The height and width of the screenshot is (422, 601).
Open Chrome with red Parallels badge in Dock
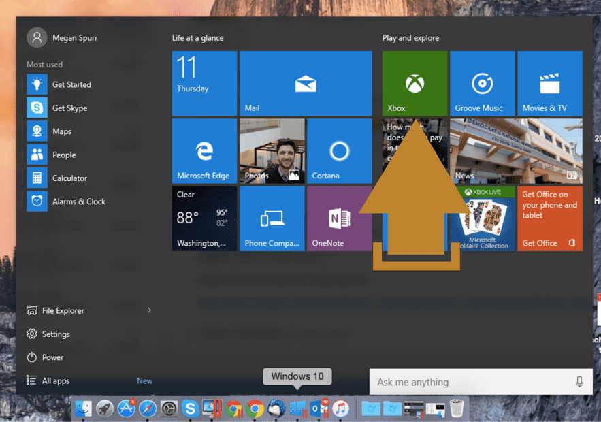233,408
